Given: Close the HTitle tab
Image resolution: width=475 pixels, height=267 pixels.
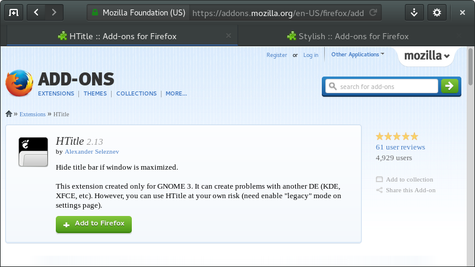Looking at the screenshot, I should (x=229, y=36).
